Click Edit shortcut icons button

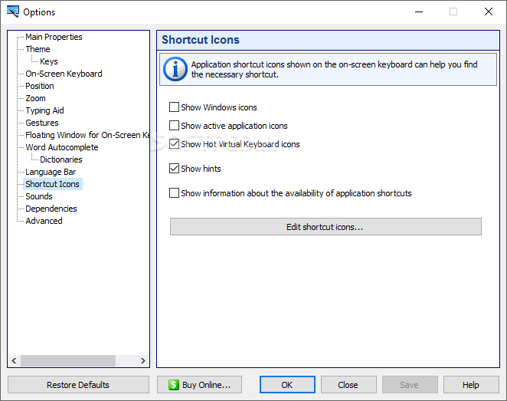325,227
